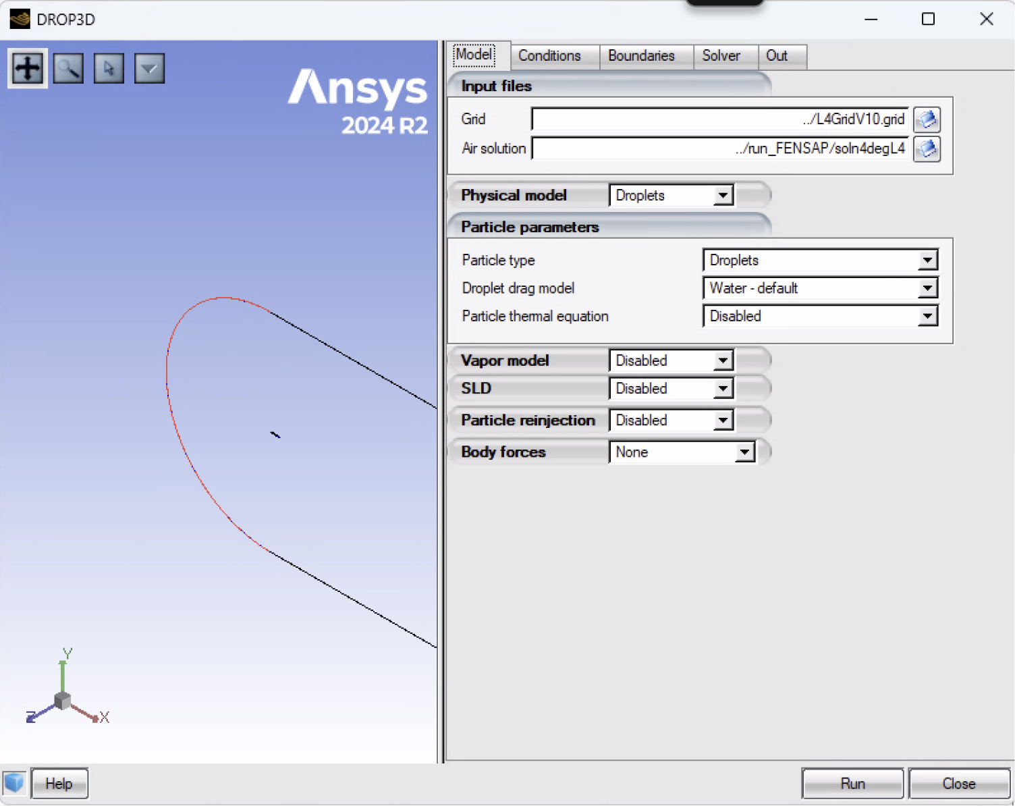Browse for an Air solution file

click(927, 149)
